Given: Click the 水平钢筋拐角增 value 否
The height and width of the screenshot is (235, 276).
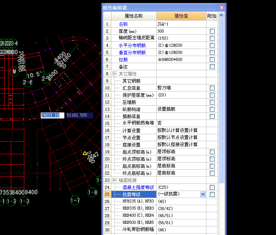Looking at the screenshot, I should click(x=181, y=123).
